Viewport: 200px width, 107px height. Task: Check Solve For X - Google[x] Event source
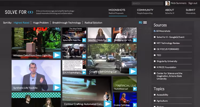coord(155,37)
